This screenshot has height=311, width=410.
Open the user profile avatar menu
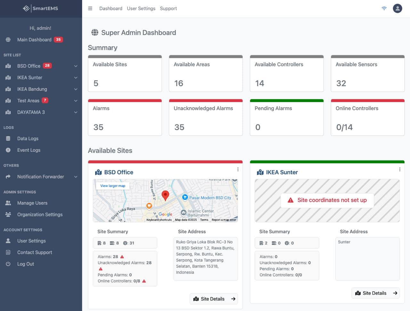point(397,8)
